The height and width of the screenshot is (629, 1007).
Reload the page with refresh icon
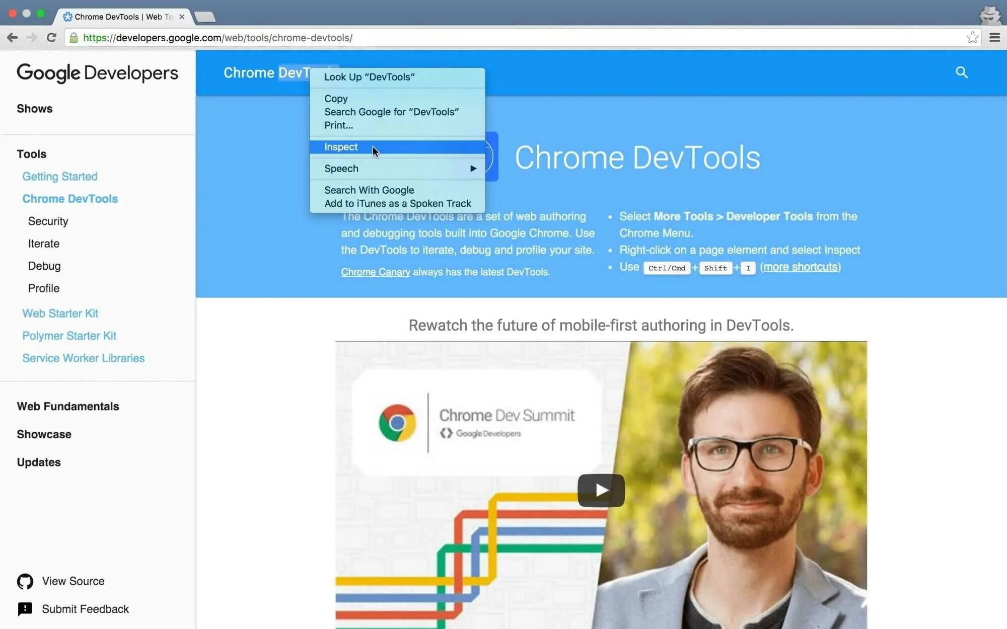(x=51, y=38)
